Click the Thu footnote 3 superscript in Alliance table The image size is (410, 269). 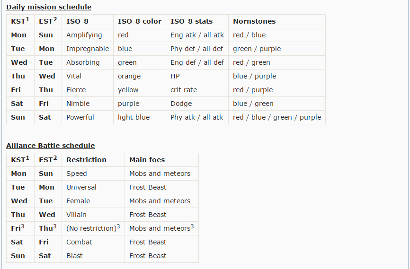point(55,226)
